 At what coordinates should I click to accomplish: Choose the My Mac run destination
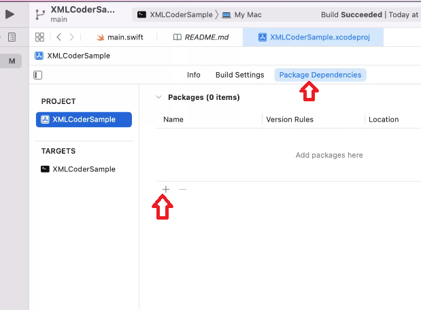[241, 14]
